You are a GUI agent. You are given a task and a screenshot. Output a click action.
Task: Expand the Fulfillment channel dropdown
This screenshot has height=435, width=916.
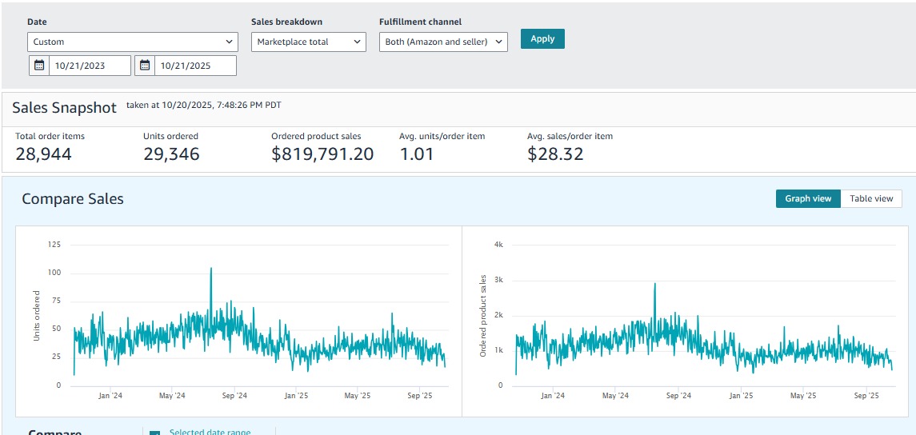pos(443,42)
